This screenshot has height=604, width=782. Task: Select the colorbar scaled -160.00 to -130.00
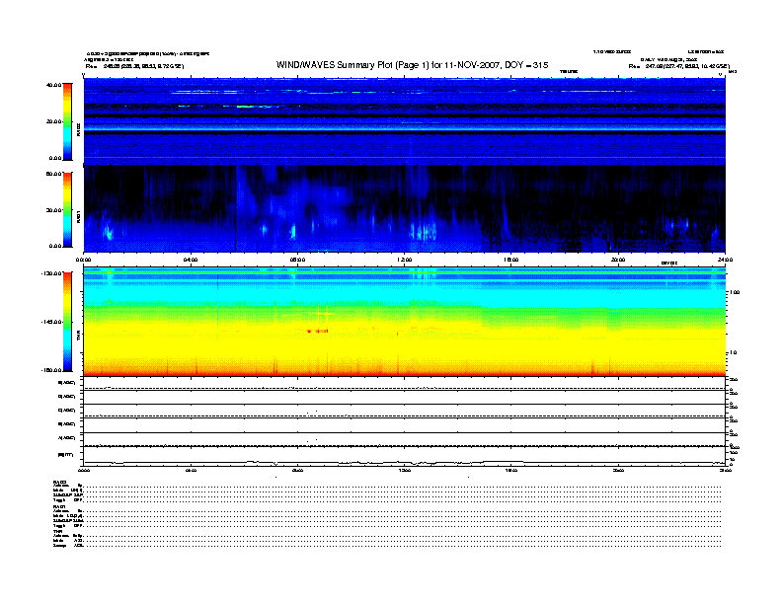67,322
